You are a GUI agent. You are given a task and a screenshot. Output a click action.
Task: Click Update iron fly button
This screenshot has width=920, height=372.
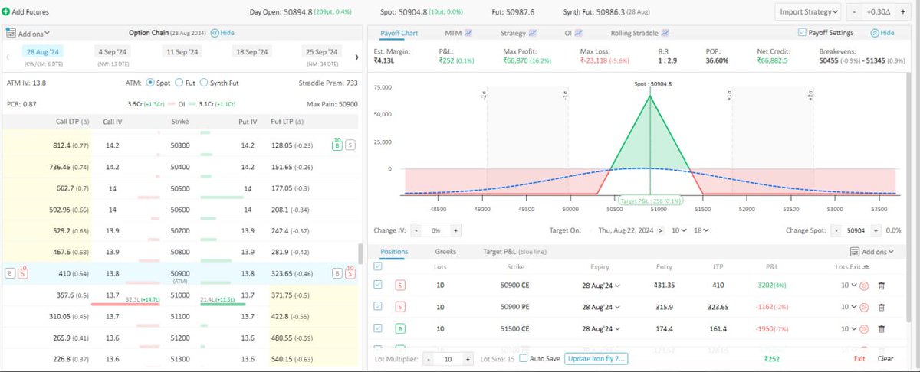[x=596, y=358]
